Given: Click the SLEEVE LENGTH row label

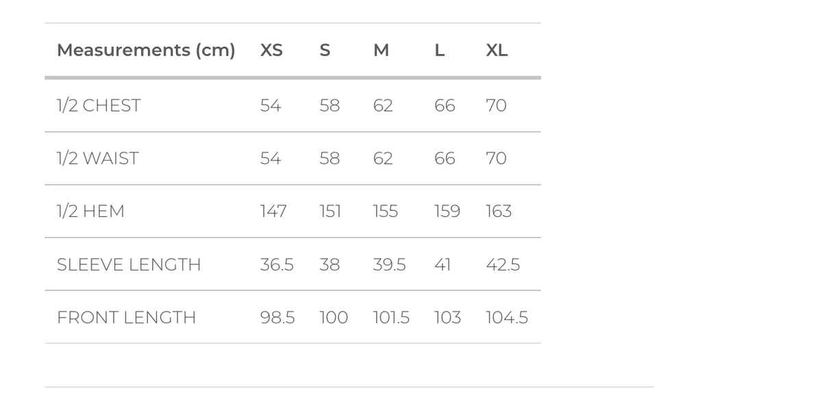Looking at the screenshot, I should click(129, 264).
